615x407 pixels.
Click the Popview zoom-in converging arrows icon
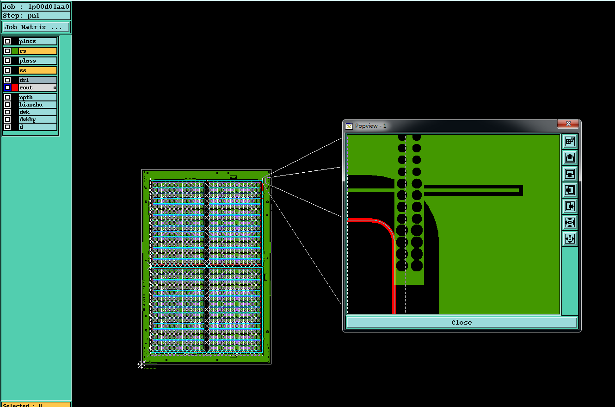570,222
